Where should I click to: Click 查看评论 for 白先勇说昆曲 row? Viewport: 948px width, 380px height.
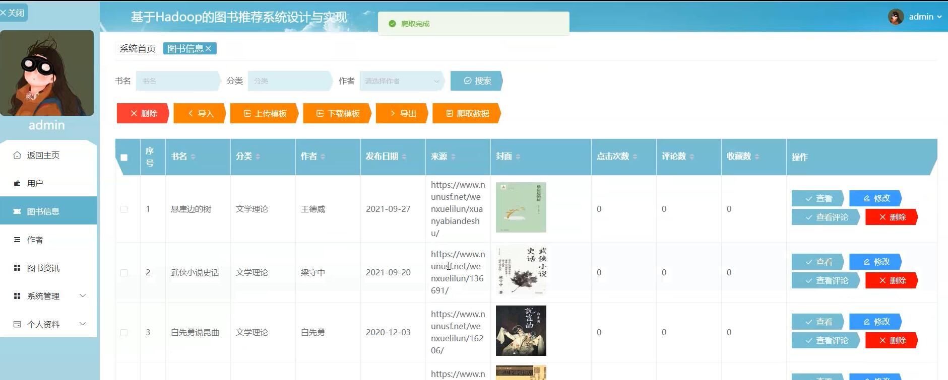(826, 340)
